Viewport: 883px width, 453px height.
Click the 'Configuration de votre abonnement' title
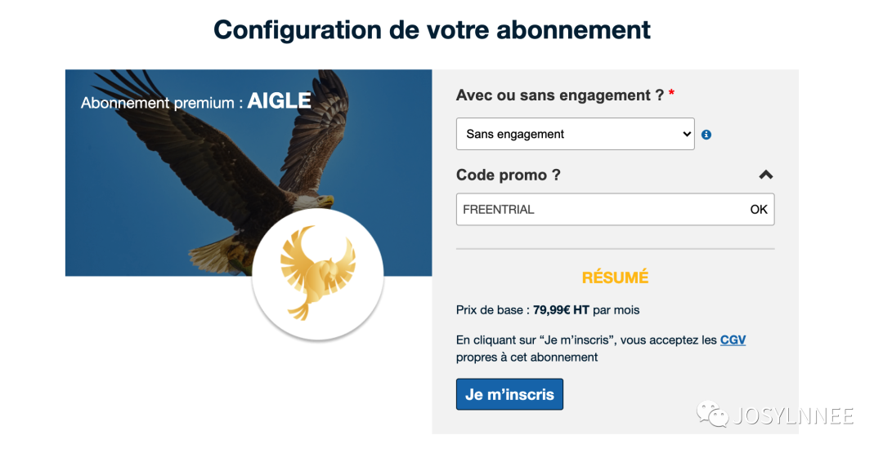432,29
